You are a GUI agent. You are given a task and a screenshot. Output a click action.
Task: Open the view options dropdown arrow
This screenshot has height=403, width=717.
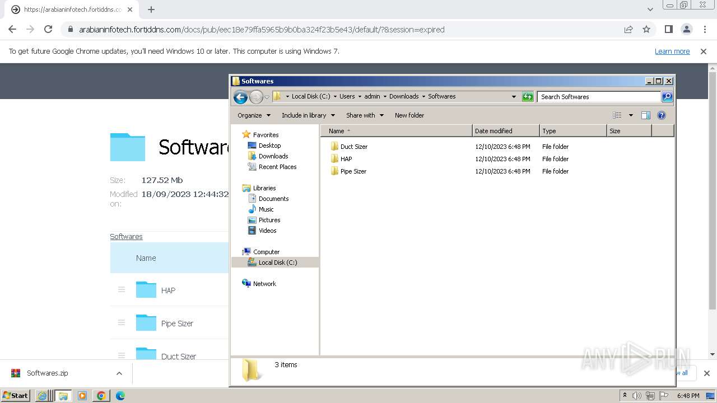[630, 115]
